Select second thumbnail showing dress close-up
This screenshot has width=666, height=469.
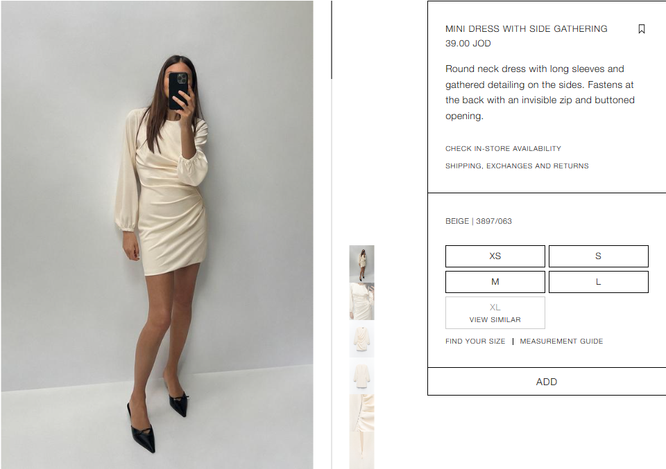362,301
